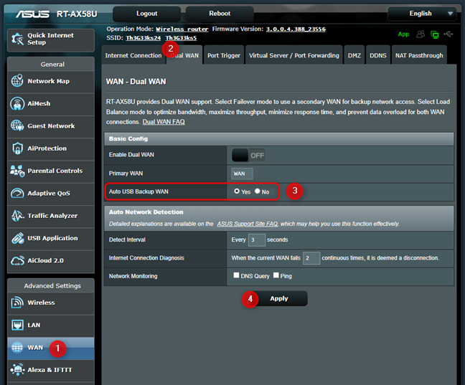Switch to the Port Trigger tab
This screenshot has width=465, height=385.
coord(223,55)
